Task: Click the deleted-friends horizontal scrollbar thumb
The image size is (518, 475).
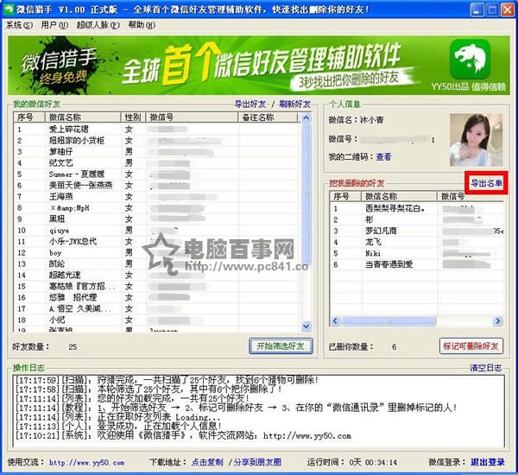Action: point(389,320)
